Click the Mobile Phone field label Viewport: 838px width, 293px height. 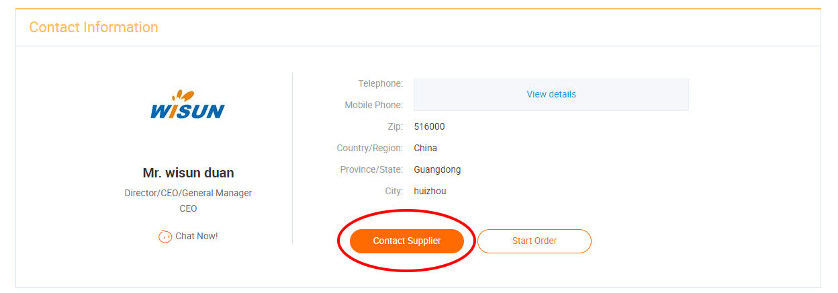click(373, 106)
